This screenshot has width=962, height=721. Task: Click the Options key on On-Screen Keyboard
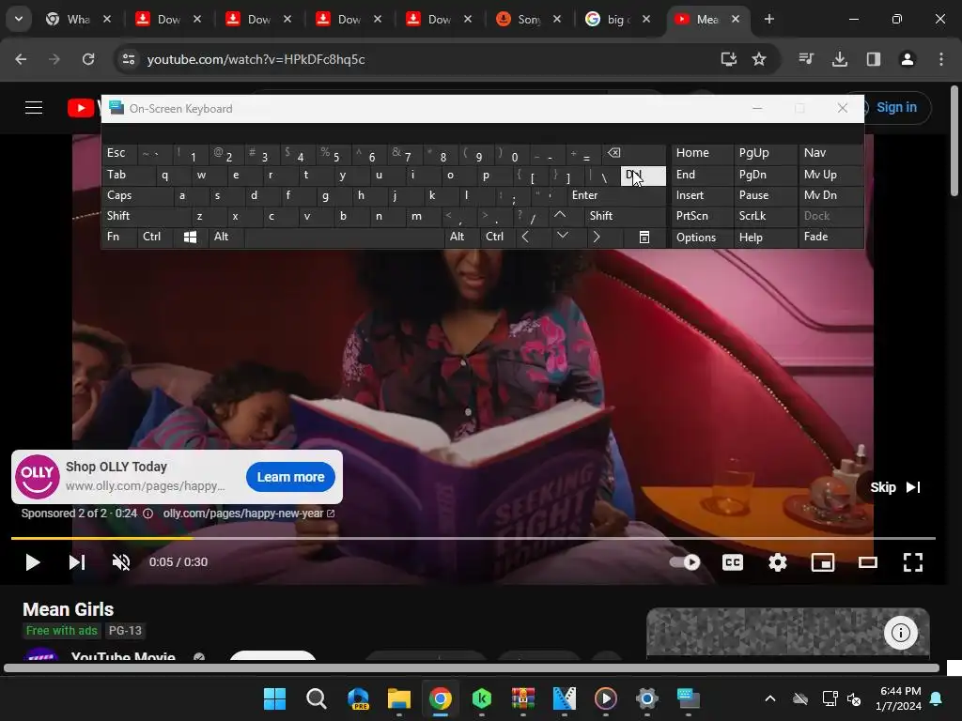tap(701, 238)
